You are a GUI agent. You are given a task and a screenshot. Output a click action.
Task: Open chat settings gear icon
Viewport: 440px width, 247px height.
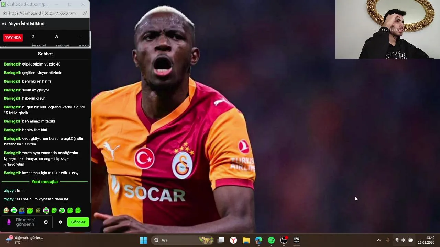[x=60, y=222]
